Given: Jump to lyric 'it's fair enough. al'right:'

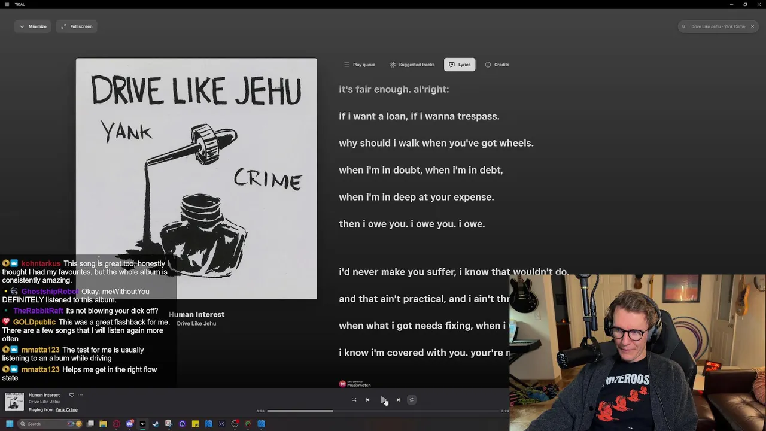Looking at the screenshot, I should tap(394, 89).
